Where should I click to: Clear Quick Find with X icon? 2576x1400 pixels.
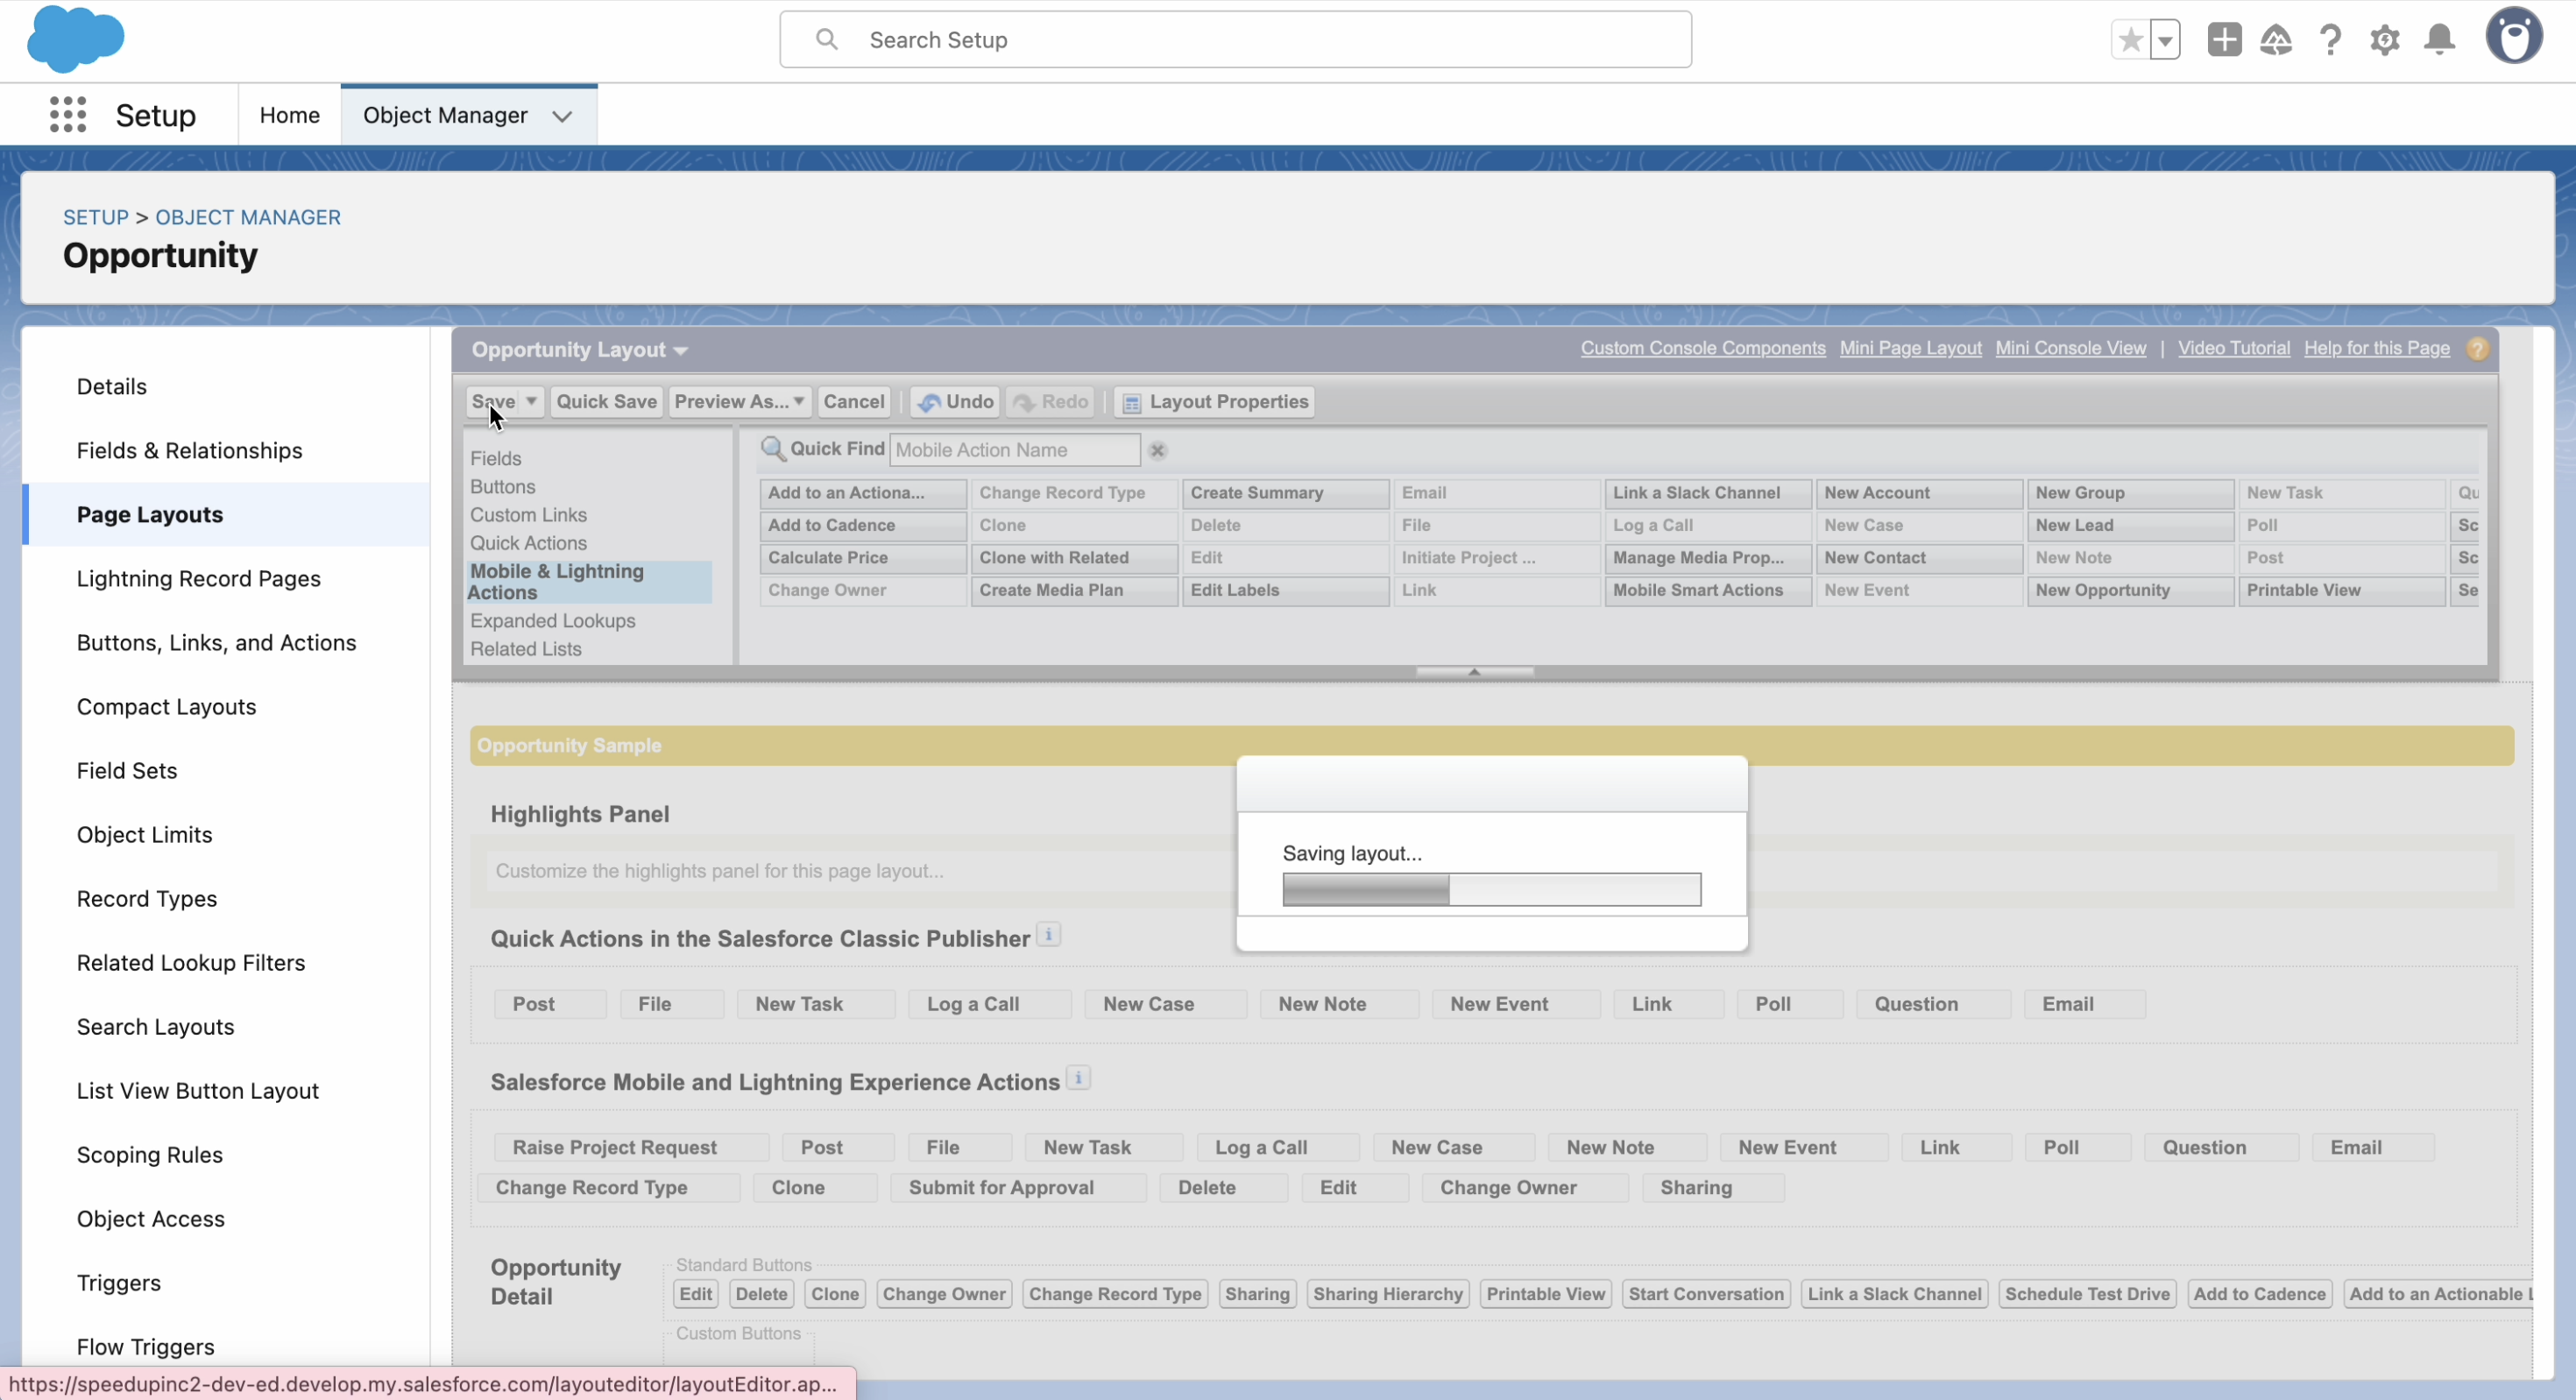pyautogui.click(x=1158, y=451)
